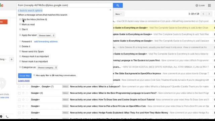Image resolution: width=215 pixels, height=121 pixels.
Task: Click the plus button beside the label list
Action: click(11, 59)
